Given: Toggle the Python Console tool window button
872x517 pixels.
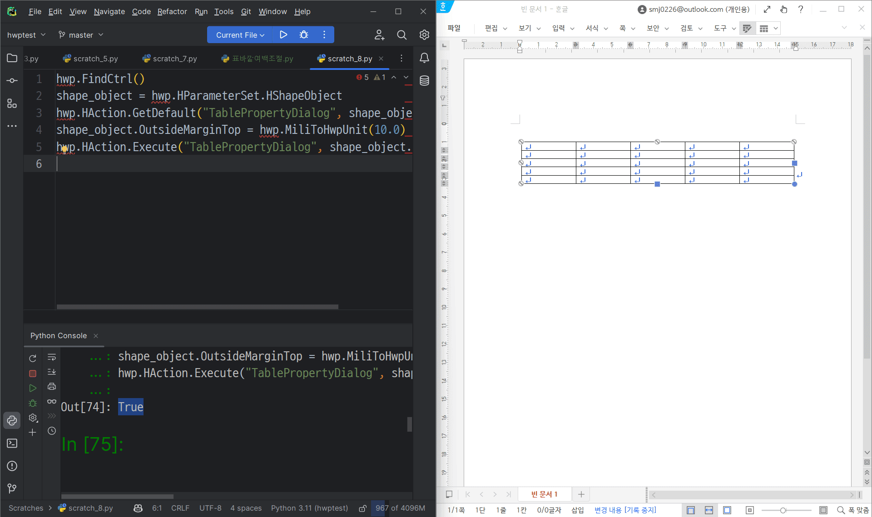Looking at the screenshot, I should pos(12,421).
